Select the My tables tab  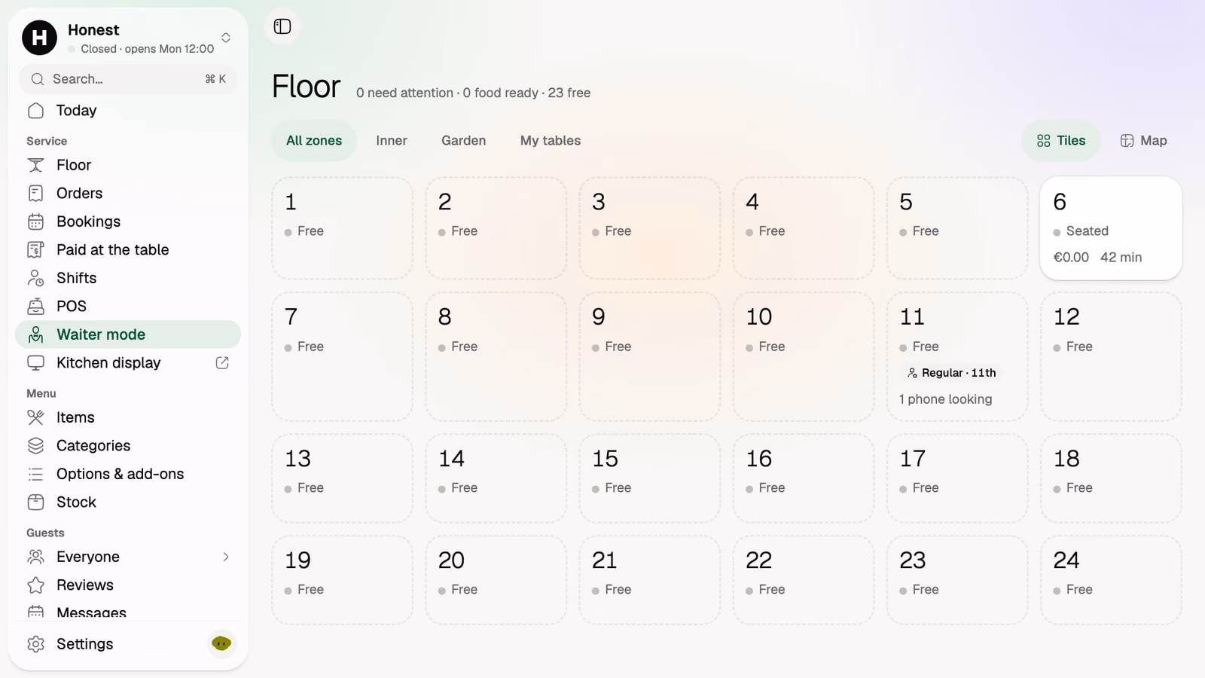(x=551, y=141)
